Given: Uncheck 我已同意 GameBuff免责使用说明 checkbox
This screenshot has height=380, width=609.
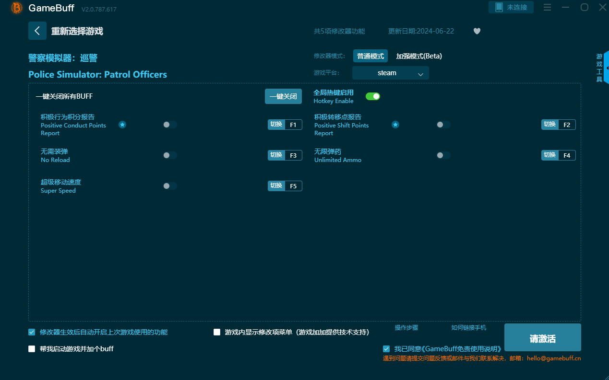Looking at the screenshot, I should [386, 349].
